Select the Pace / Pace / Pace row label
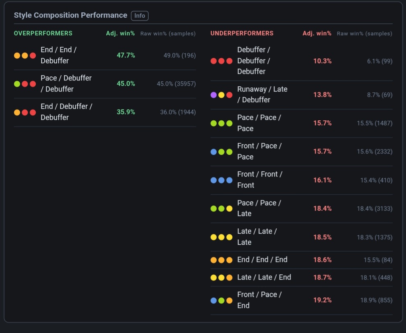 click(x=259, y=123)
